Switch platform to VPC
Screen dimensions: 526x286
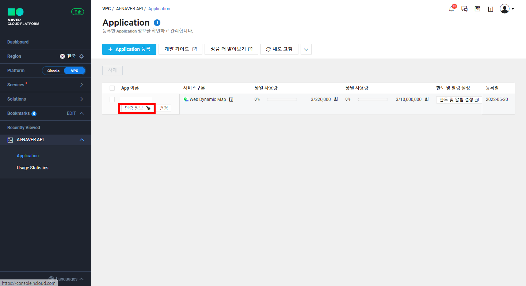pyautogui.click(x=75, y=71)
